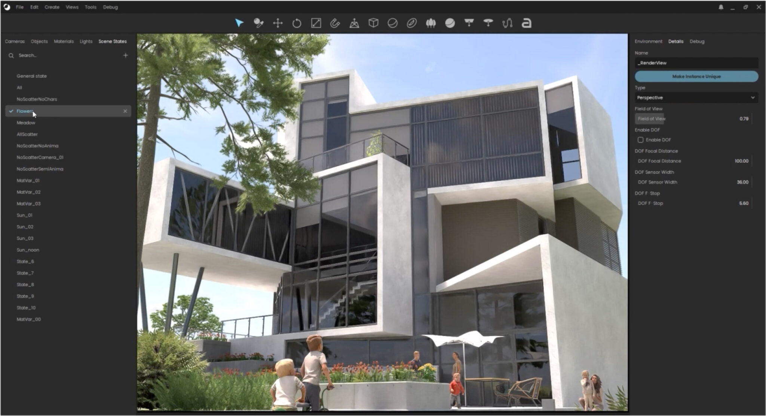Click the Make Instance Unique button
The image size is (766, 416).
coord(696,76)
